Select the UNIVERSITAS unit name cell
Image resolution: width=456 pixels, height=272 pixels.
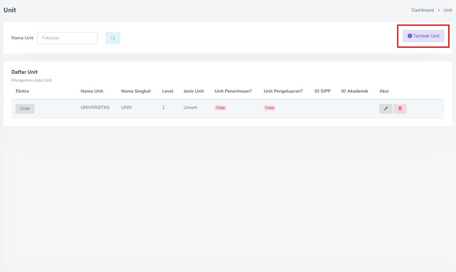[95, 107]
